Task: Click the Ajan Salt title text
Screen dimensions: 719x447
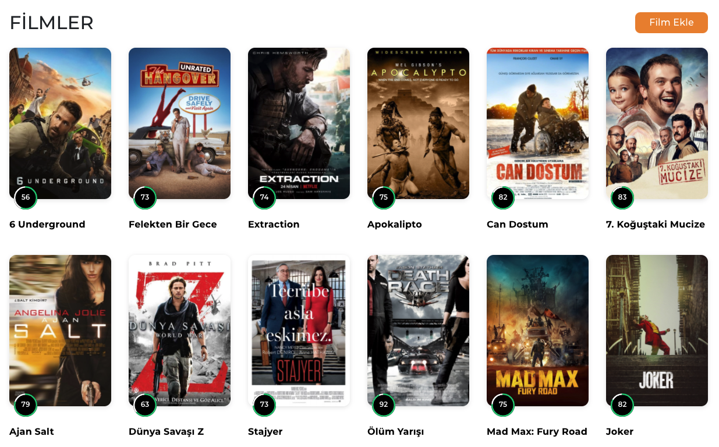Action: coord(31,432)
